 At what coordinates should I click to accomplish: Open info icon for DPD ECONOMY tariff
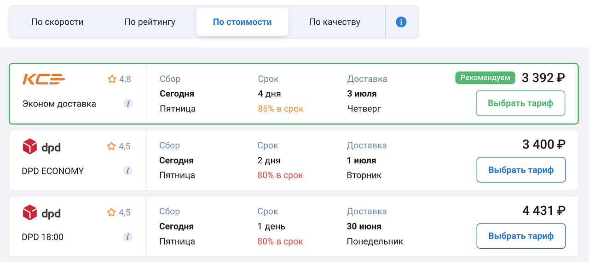(x=127, y=171)
